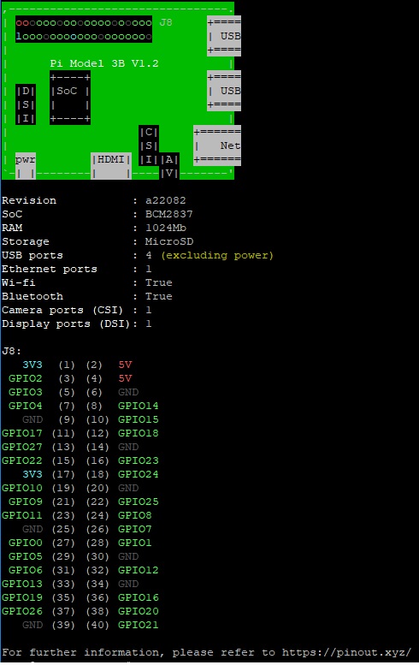Click the AV jack on board diagram
The image size is (419, 665).
pyautogui.click(x=169, y=166)
